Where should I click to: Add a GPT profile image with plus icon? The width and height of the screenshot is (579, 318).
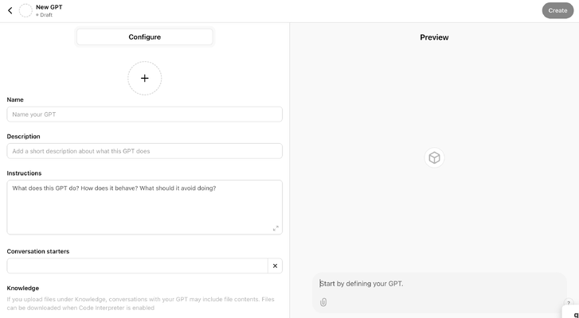(145, 78)
